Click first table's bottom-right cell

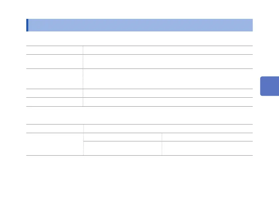point(168,102)
